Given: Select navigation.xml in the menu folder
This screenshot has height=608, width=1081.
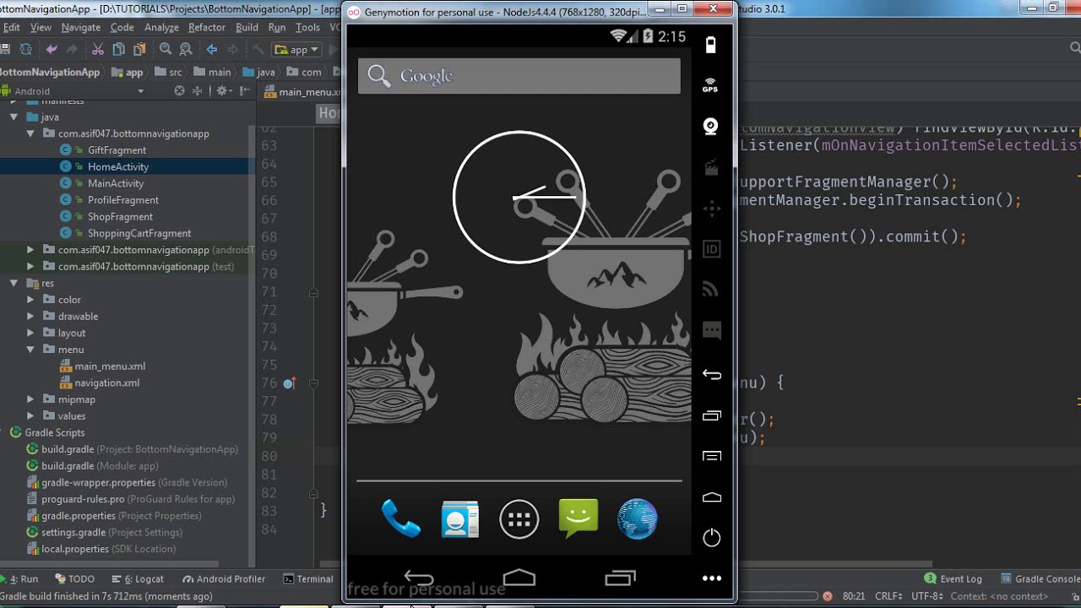Looking at the screenshot, I should click(107, 383).
